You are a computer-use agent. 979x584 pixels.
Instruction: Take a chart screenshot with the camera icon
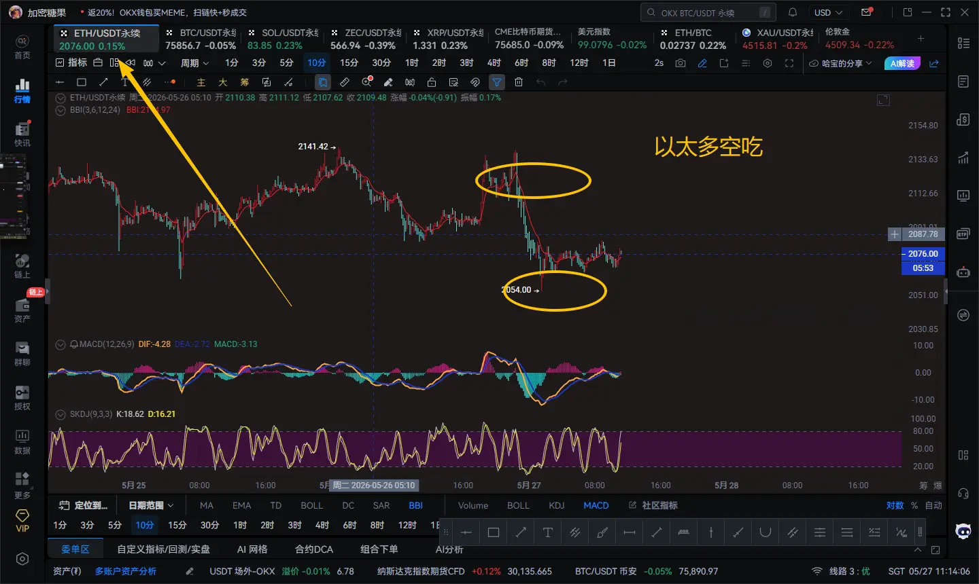681,63
